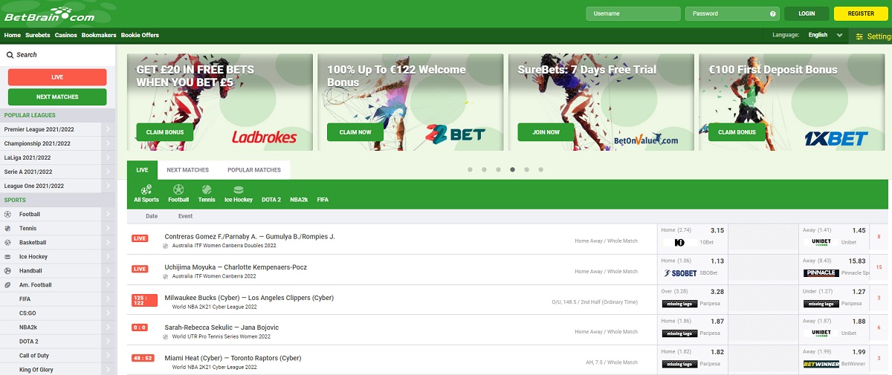The image size is (892, 375).
Task: Click JOIN NOW on BetOnValue banner
Action: point(546,132)
